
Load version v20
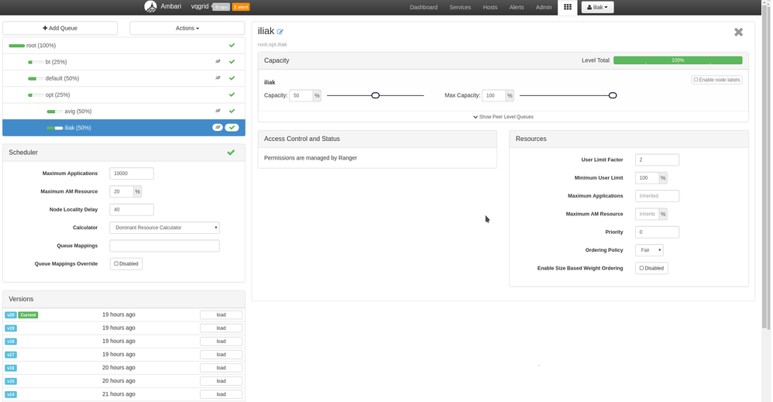pos(221,314)
